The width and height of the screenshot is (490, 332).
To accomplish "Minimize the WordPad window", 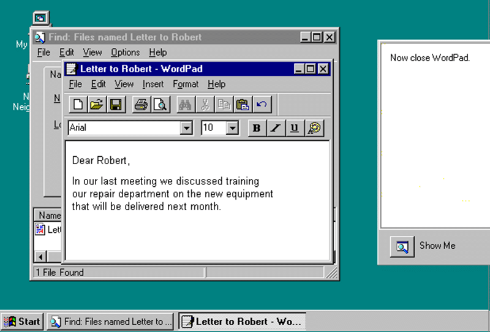I will pos(299,69).
